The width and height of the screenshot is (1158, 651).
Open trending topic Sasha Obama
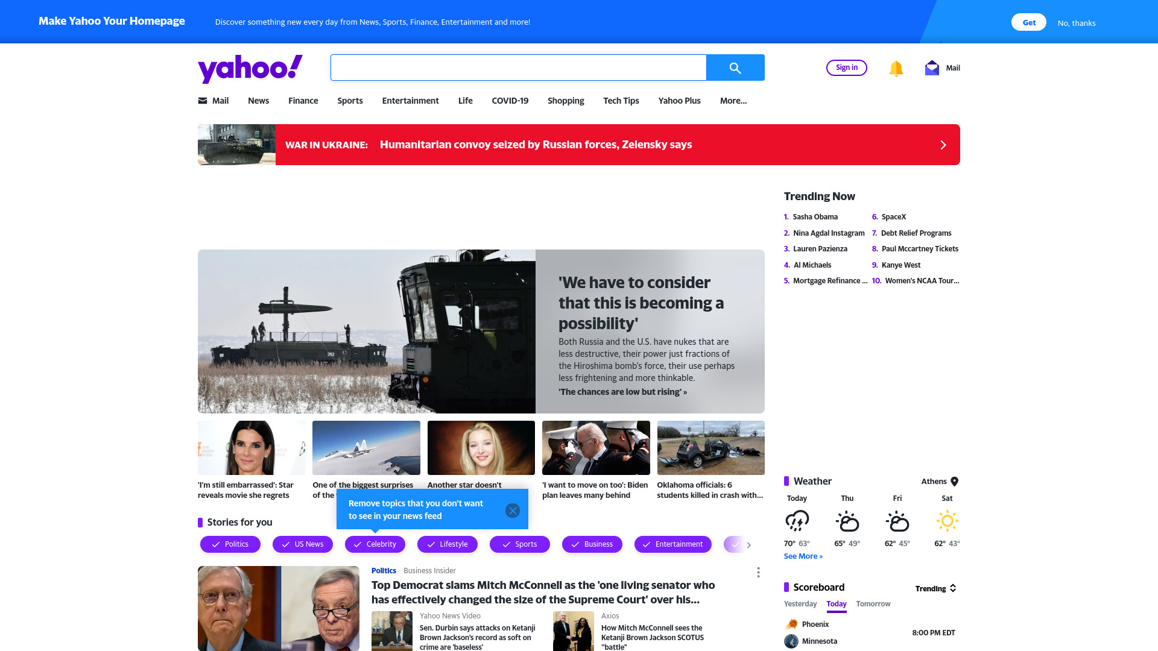coord(815,217)
